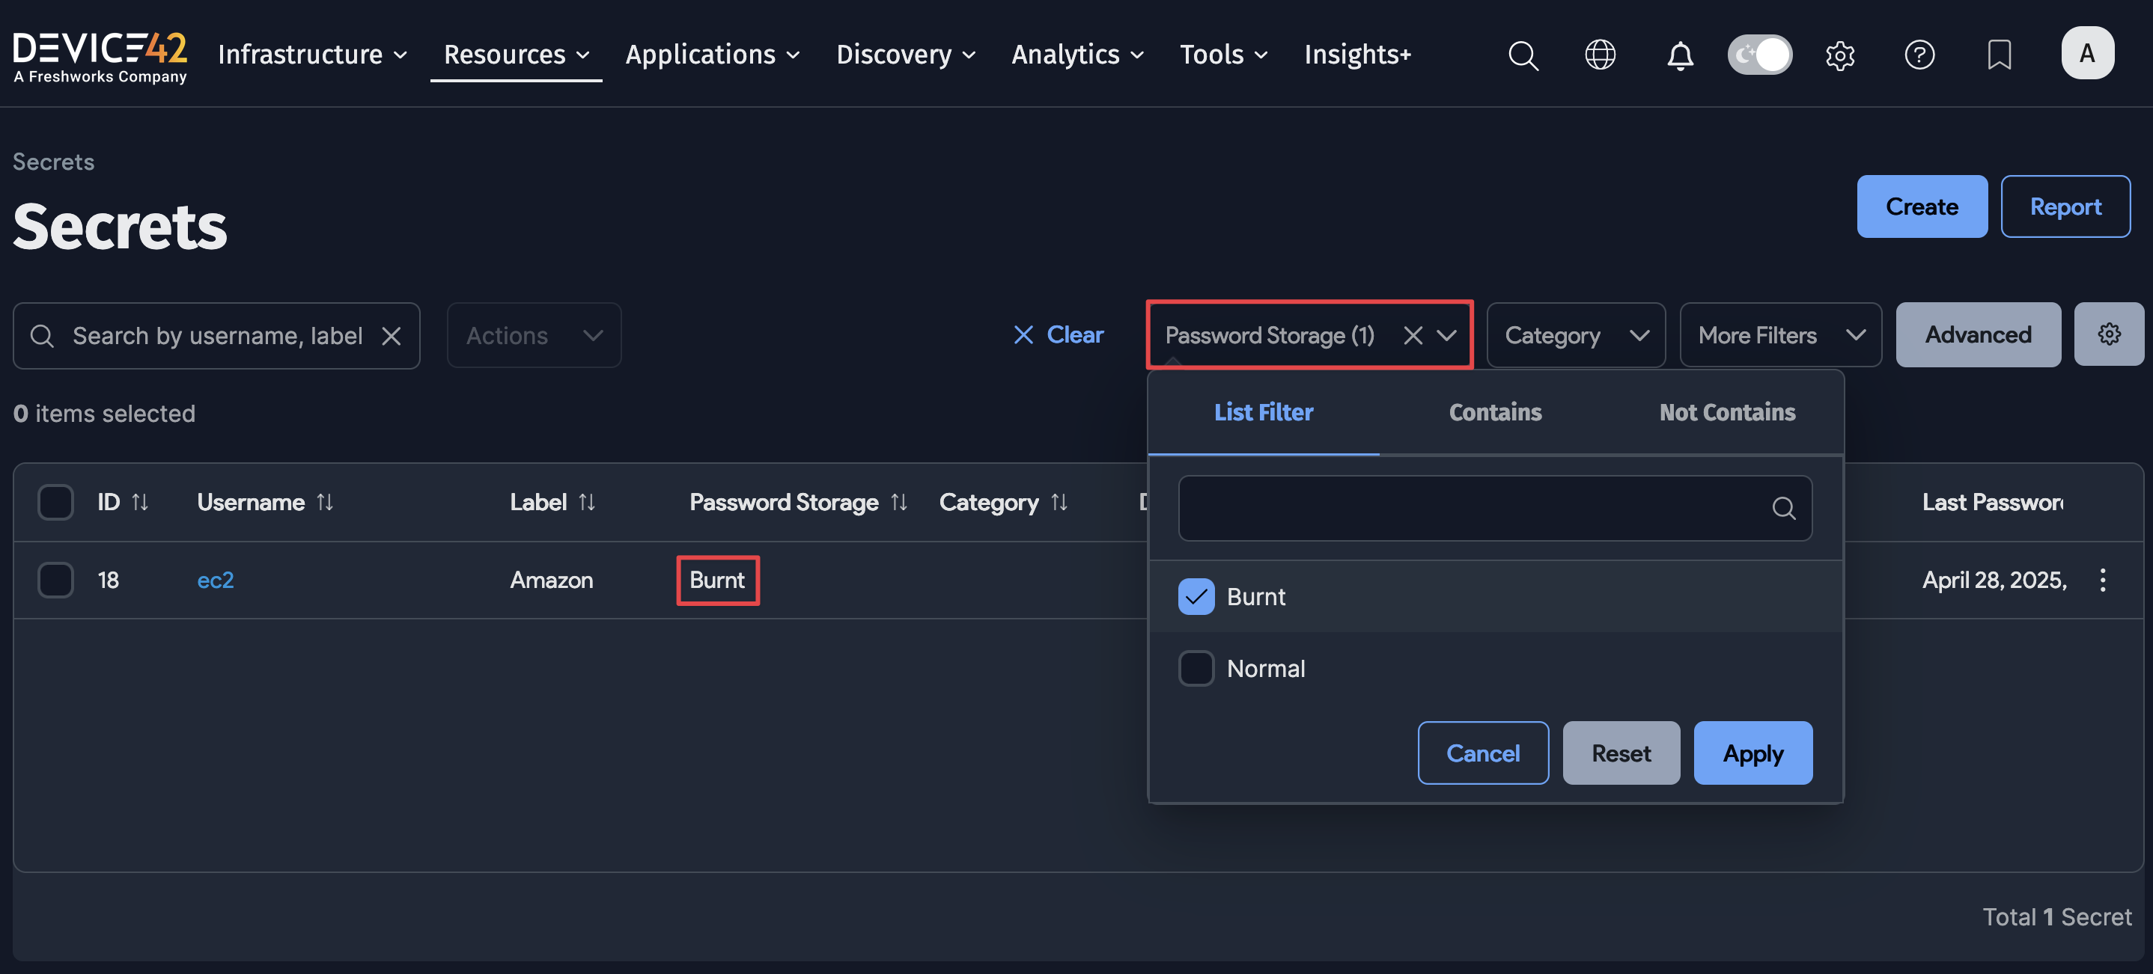
Task: Uncheck the Burnt filter checkbox
Action: [x=1196, y=596]
